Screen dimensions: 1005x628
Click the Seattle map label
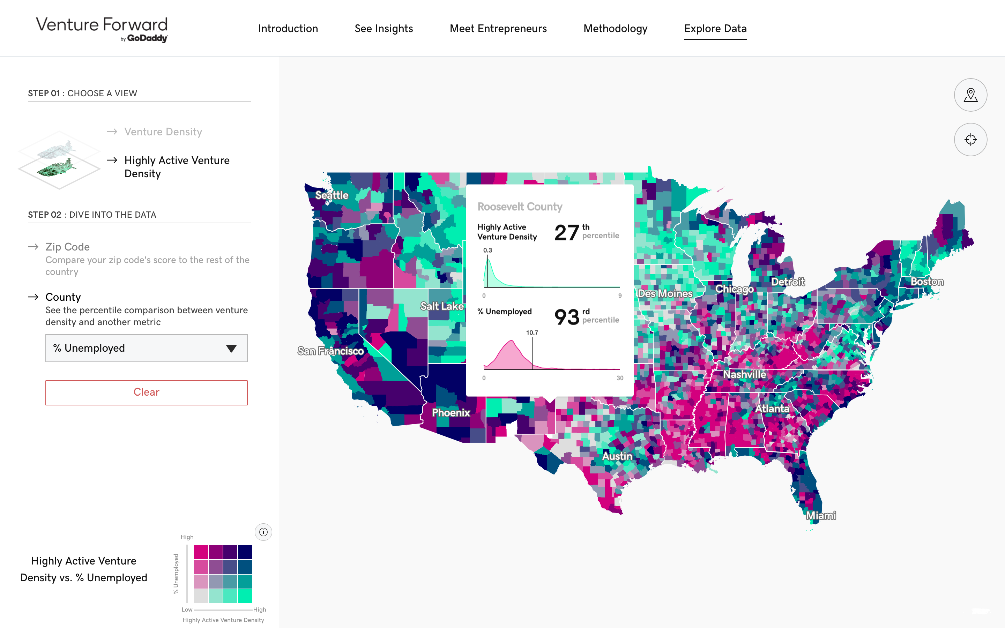click(x=332, y=195)
